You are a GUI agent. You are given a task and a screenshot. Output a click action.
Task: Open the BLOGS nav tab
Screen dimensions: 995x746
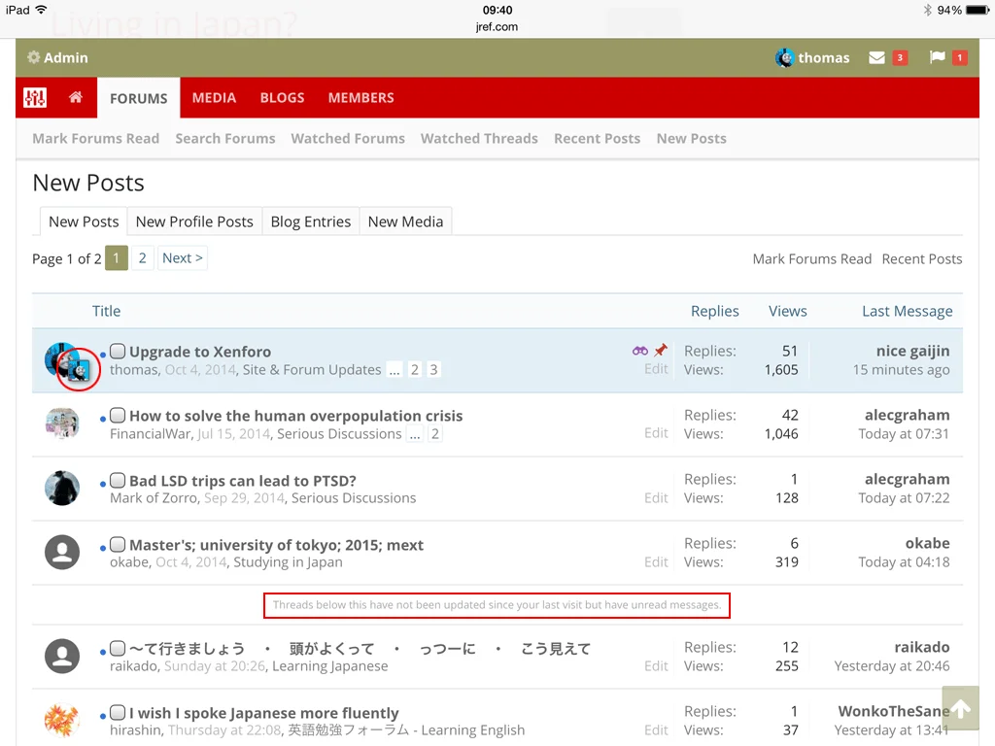point(282,98)
